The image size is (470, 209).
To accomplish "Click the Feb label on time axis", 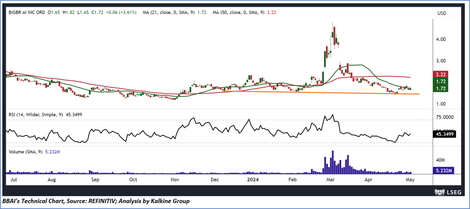I will 293,180.
